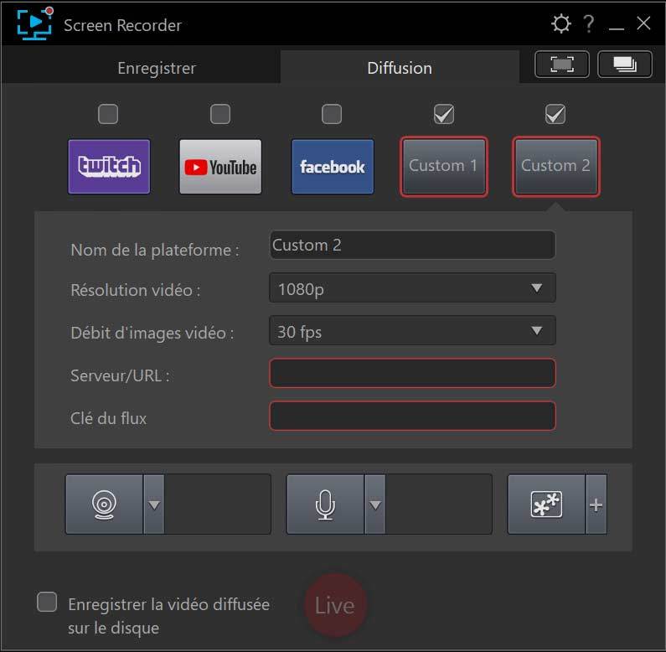Uncheck the Custom 1 checkbox
This screenshot has height=652, width=666.
tap(444, 114)
